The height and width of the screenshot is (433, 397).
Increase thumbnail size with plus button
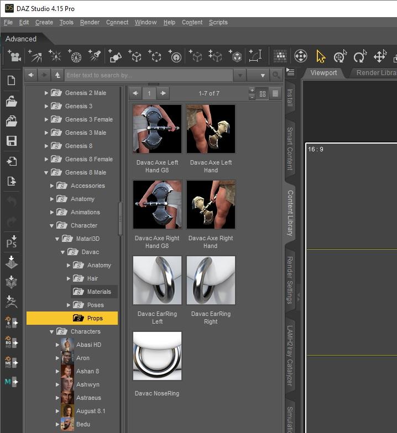coord(252,91)
